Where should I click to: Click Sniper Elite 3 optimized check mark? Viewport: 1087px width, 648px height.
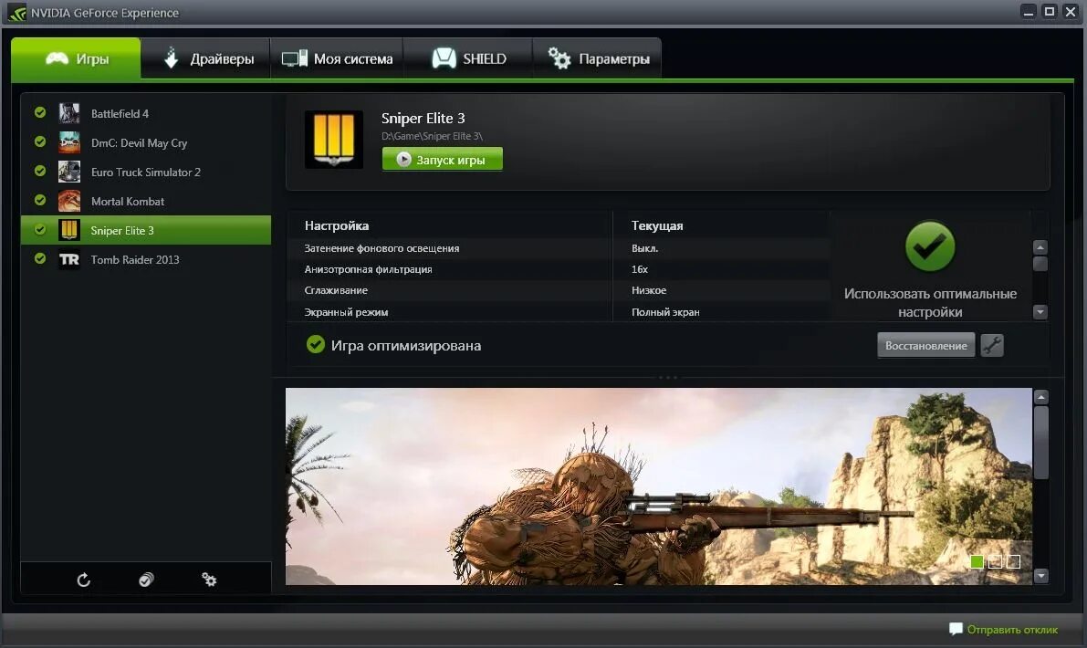pyautogui.click(x=40, y=229)
